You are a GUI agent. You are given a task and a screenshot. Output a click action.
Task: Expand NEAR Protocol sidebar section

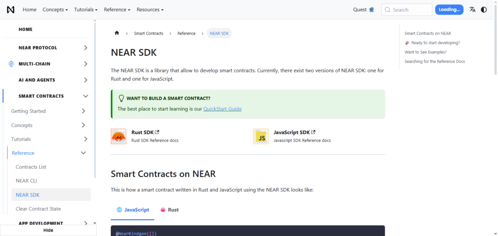click(86, 48)
